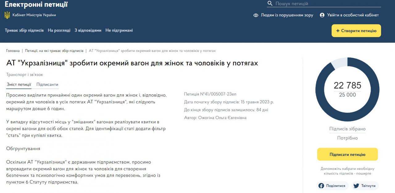Click the Facebook icon in share button

tap(321, 186)
